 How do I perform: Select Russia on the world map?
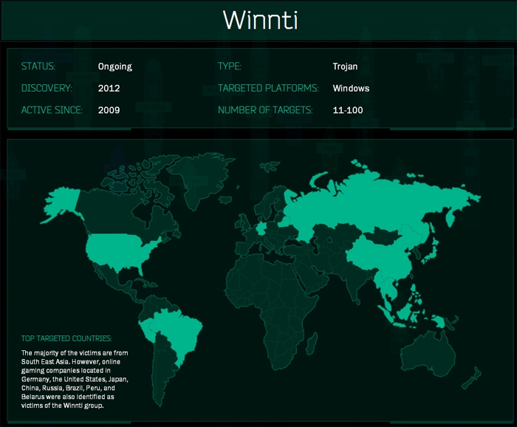372,205
